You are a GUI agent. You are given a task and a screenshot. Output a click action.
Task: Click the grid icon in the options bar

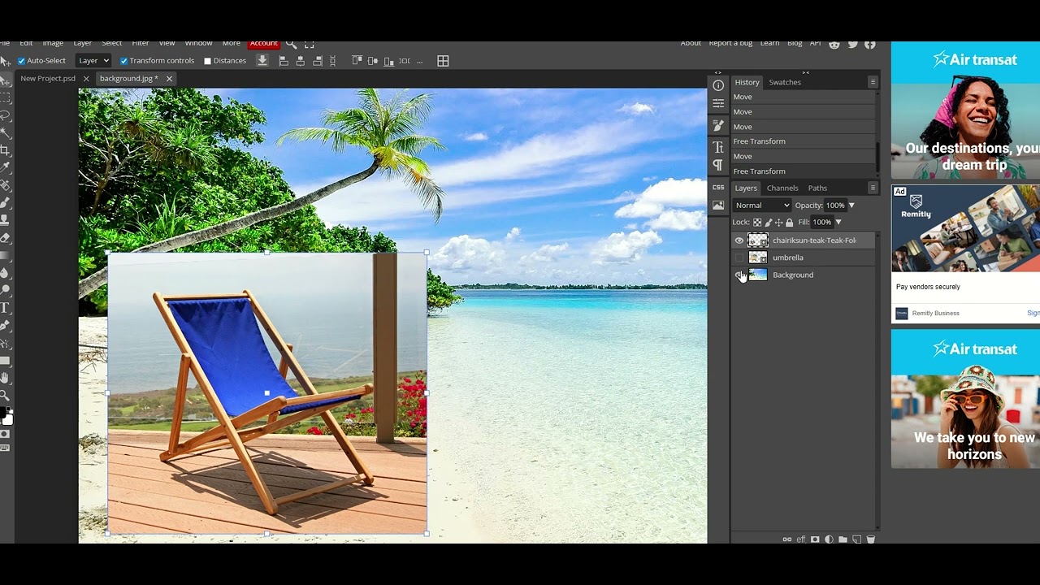(x=443, y=61)
